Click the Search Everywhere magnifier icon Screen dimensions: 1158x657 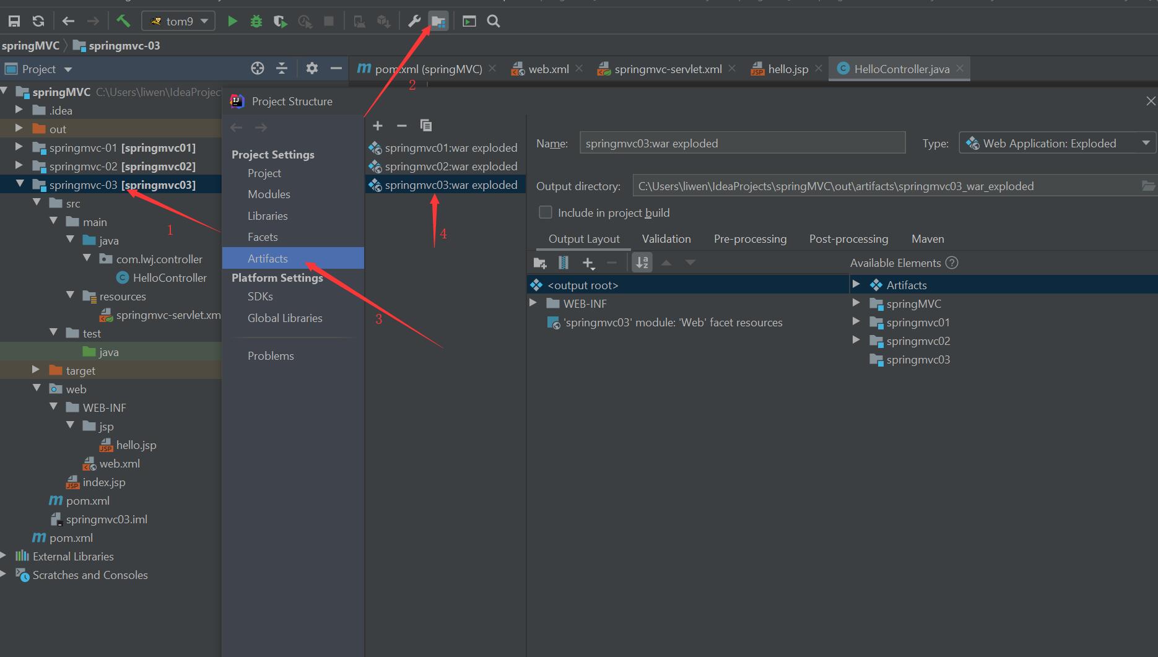(x=494, y=21)
